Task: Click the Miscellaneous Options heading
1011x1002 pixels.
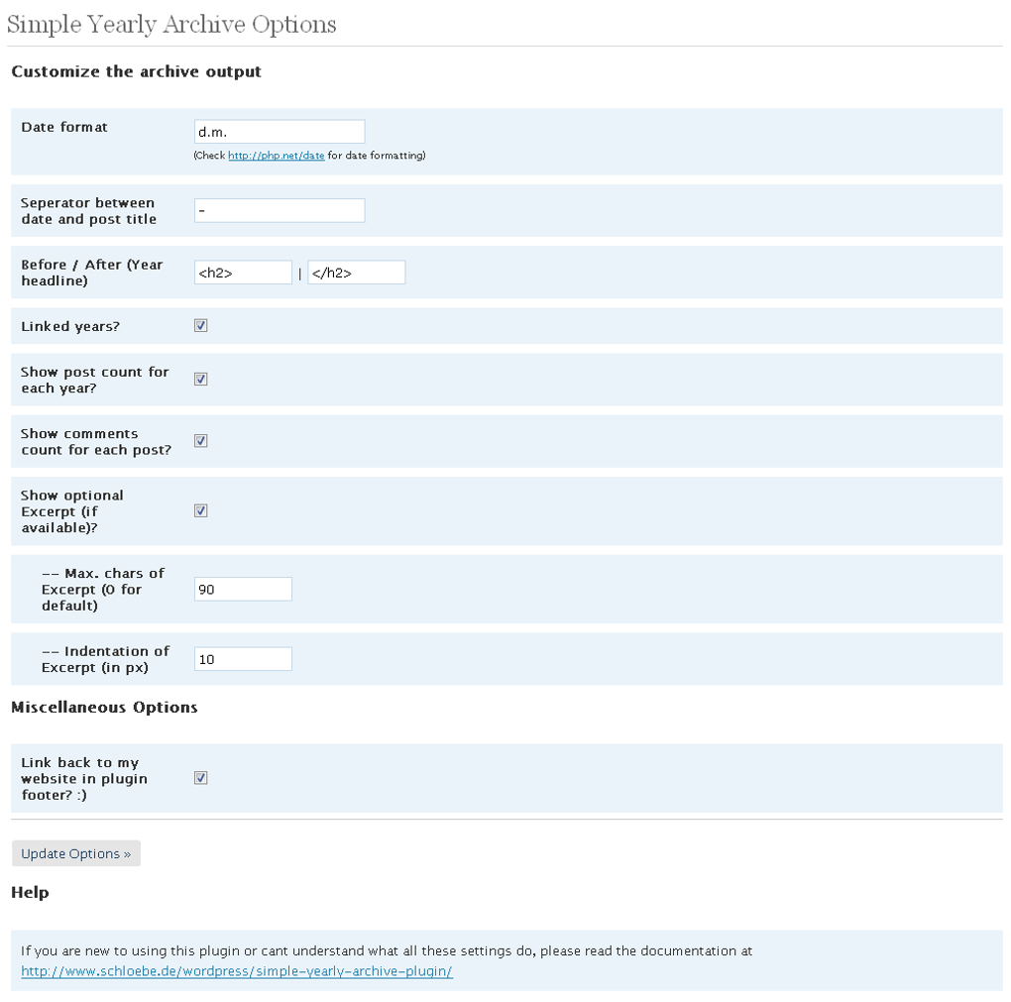Action: click(103, 706)
